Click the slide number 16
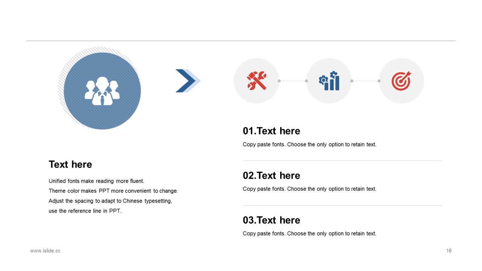The width and height of the screenshot is (482, 271). pyautogui.click(x=449, y=251)
